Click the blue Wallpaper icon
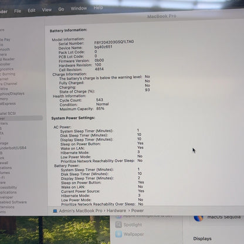 click(x=118, y=234)
